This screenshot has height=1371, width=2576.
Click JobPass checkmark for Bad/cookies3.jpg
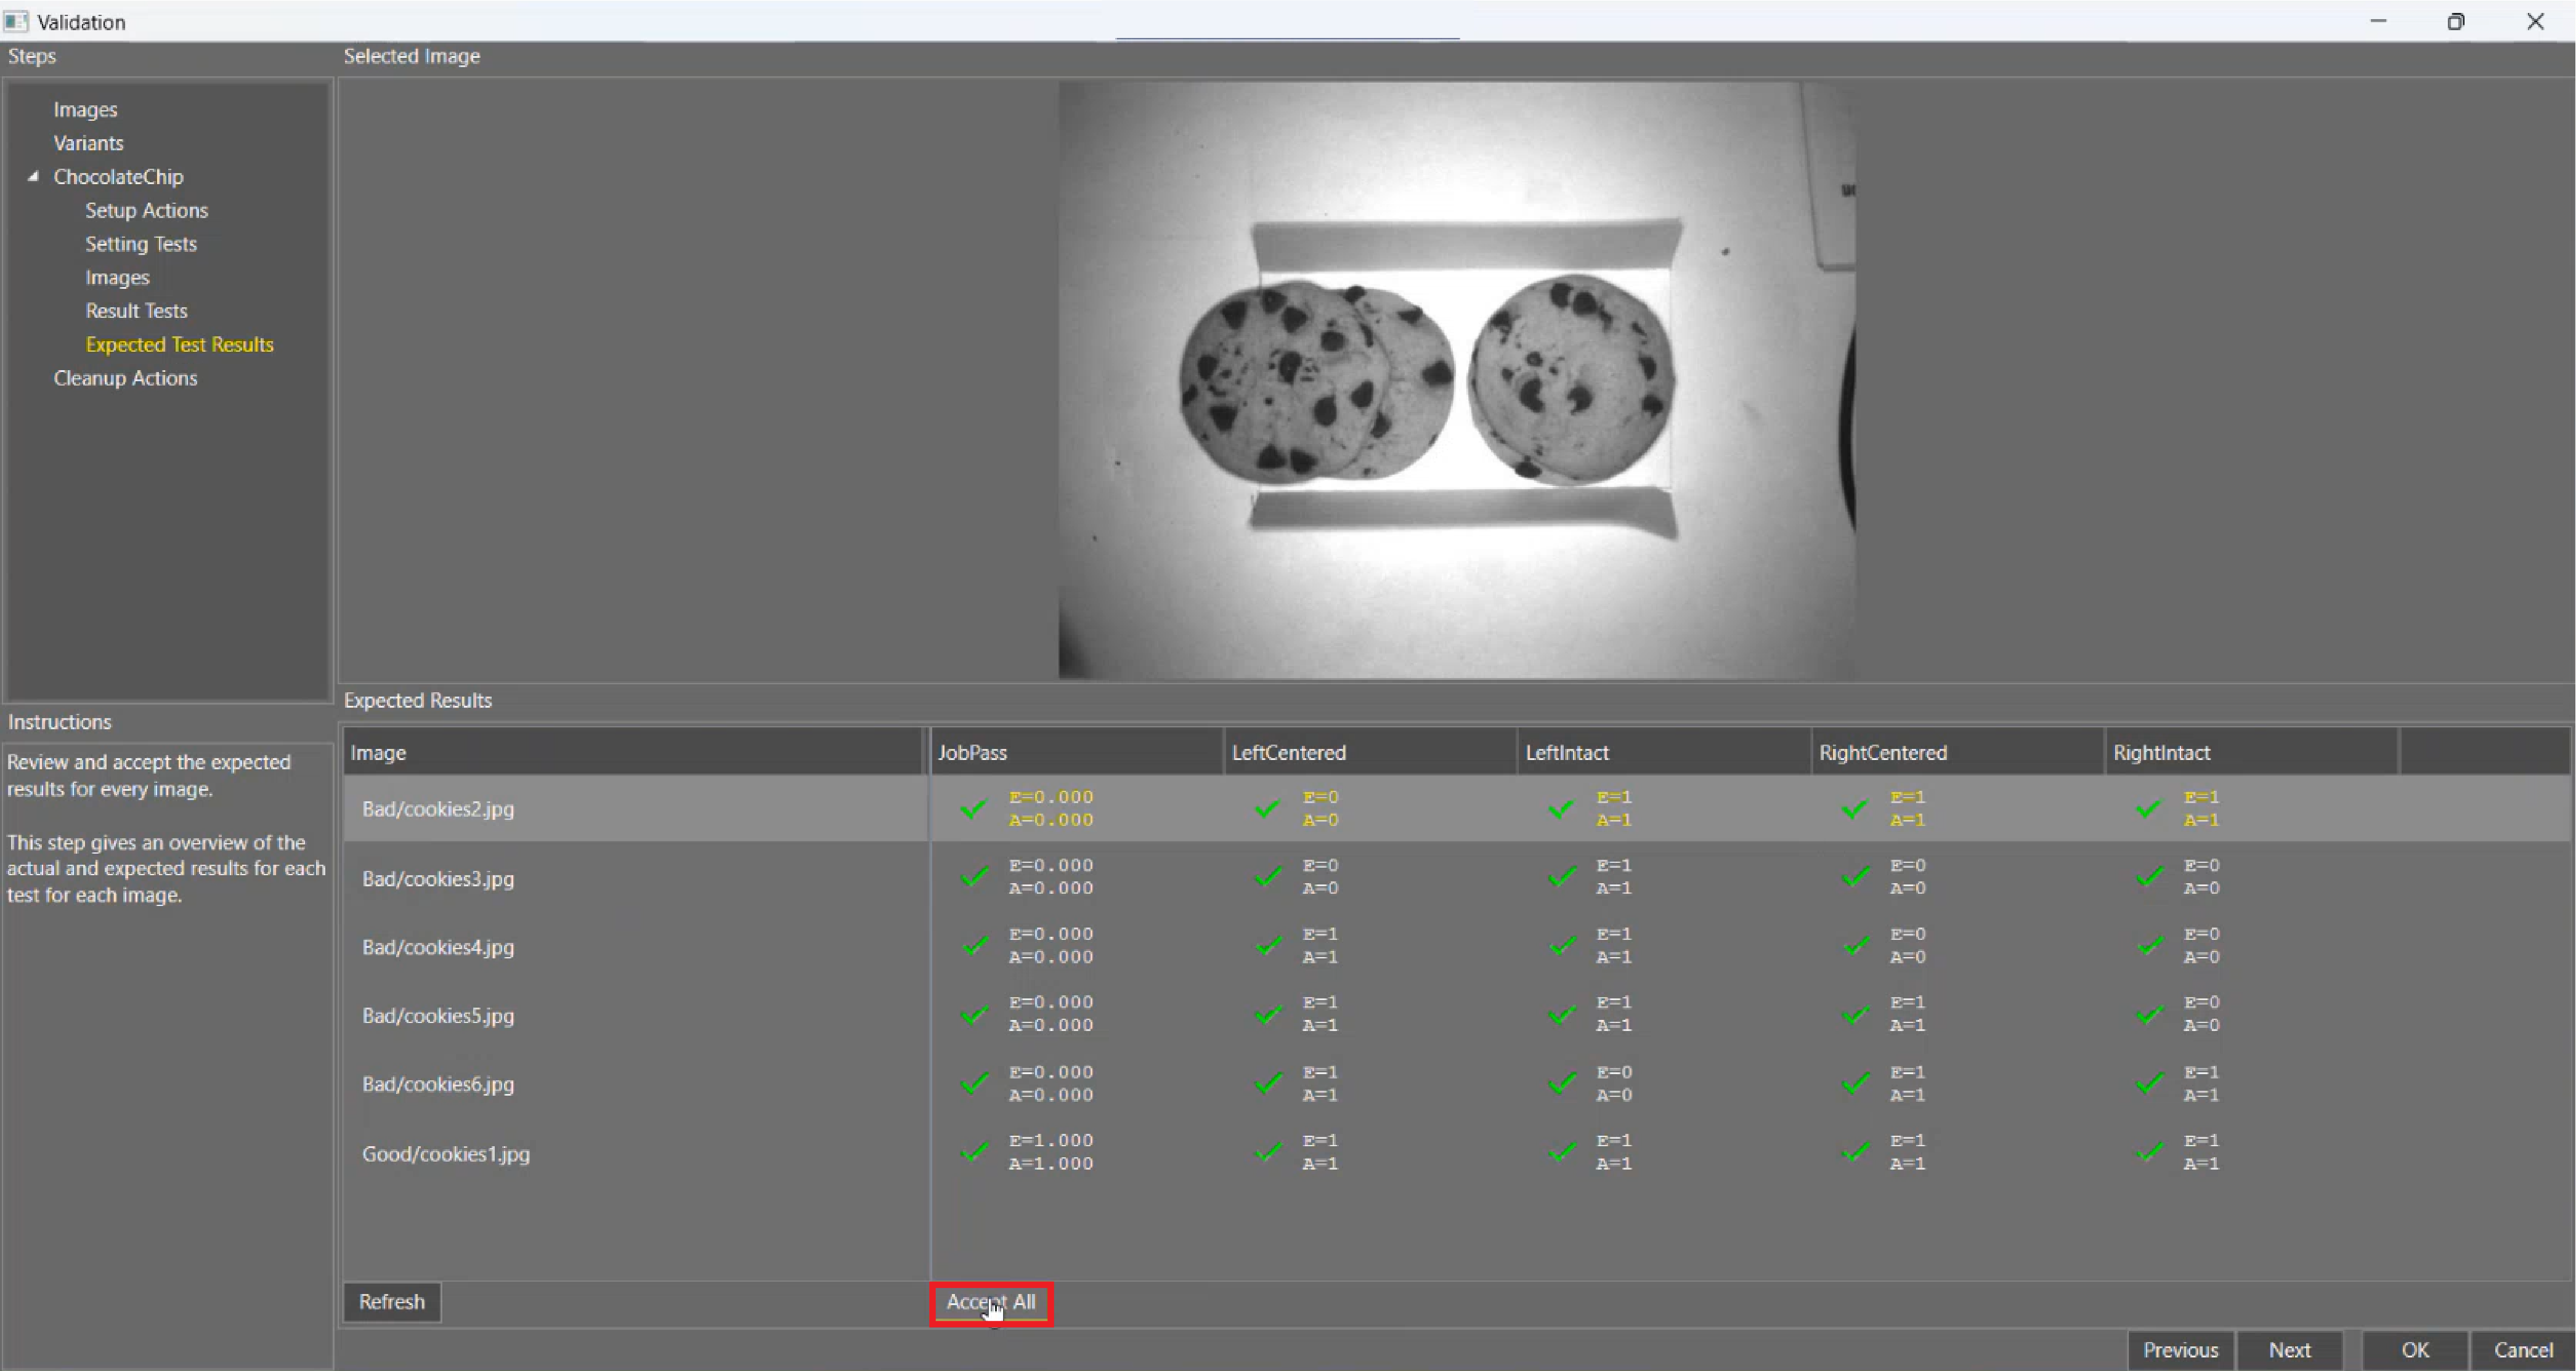(x=974, y=877)
